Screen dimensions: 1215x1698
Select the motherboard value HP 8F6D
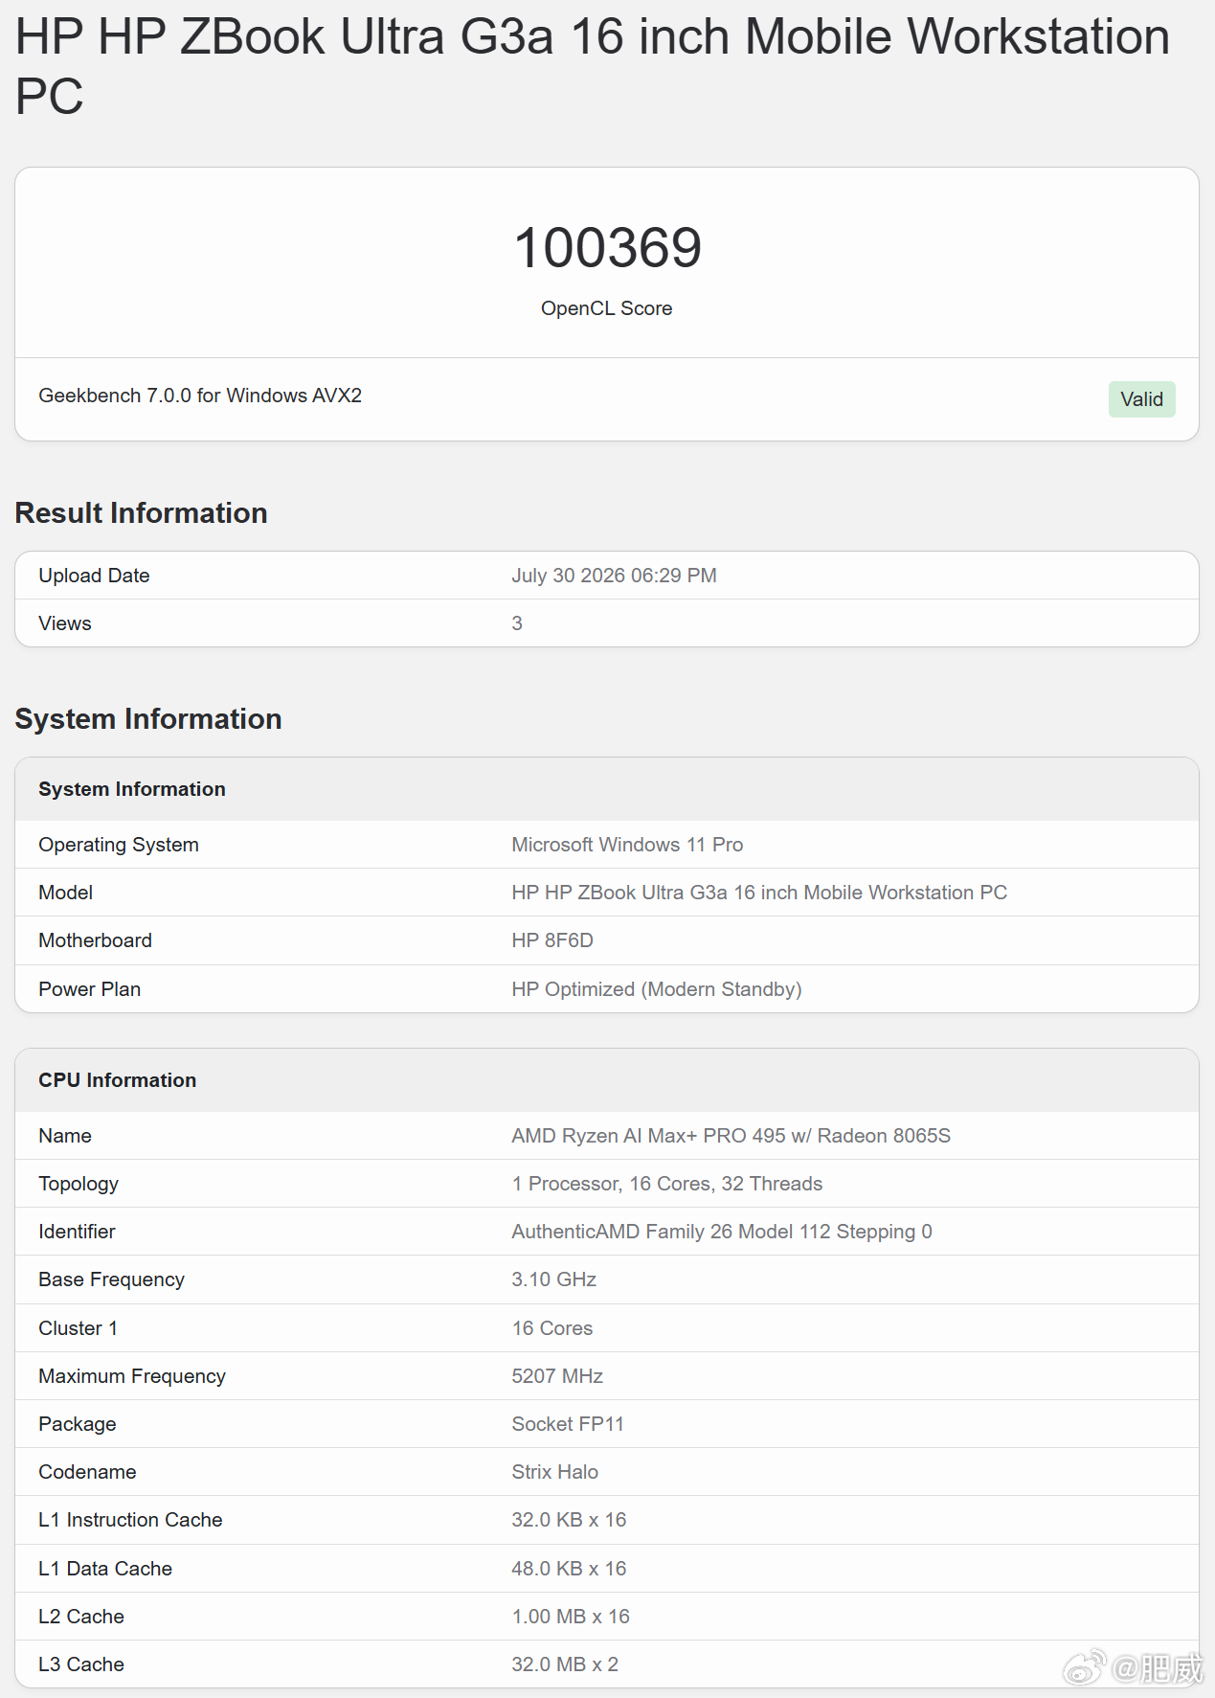tap(552, 940)
